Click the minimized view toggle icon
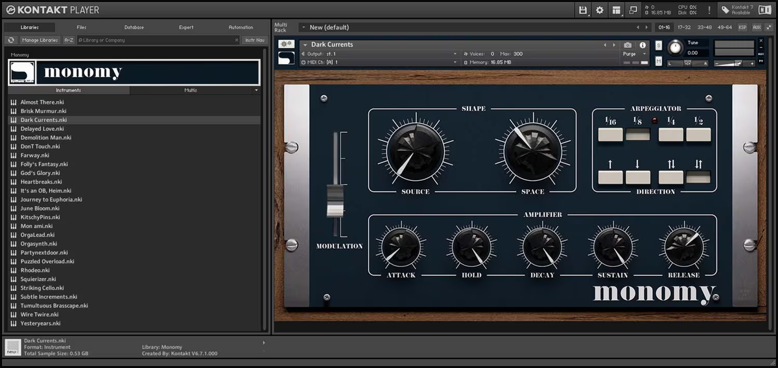Screen dimensions: 778x368 [633, 10]
